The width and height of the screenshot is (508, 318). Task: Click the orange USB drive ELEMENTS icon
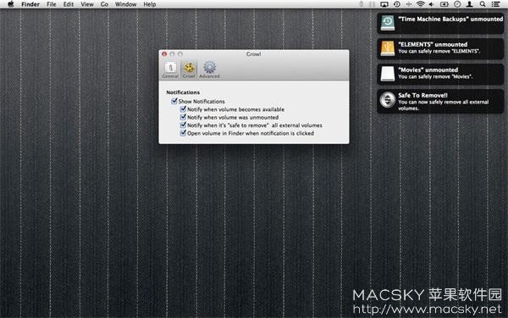388,48
